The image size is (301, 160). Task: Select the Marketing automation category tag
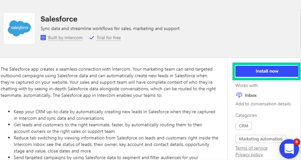pyautogui.click(x=261, y=139)
